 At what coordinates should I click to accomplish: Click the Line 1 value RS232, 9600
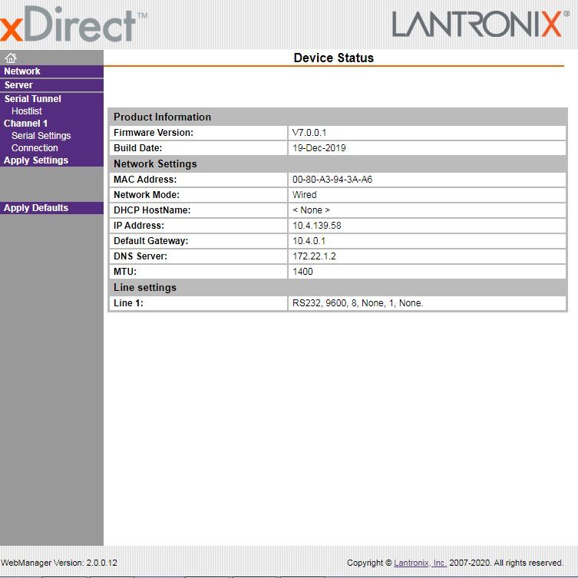(358, 303)
